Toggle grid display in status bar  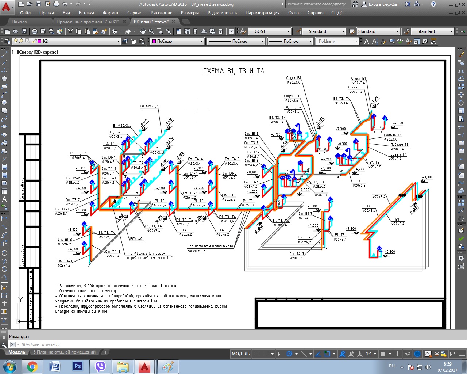pos(256,354)
